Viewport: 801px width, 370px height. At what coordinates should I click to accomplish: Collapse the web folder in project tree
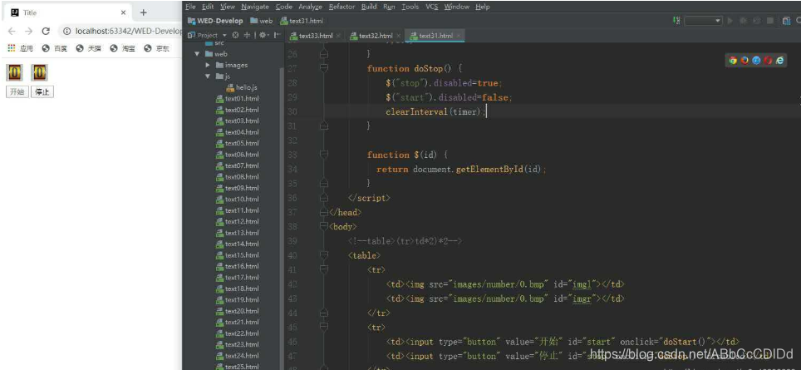point(197,54)
